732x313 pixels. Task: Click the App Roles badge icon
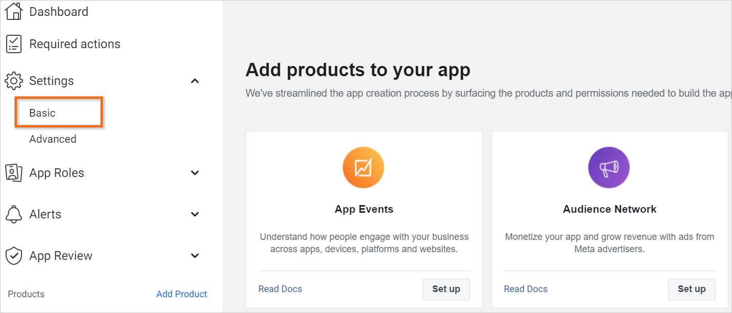pyautogui.click(x=13, y=172)
